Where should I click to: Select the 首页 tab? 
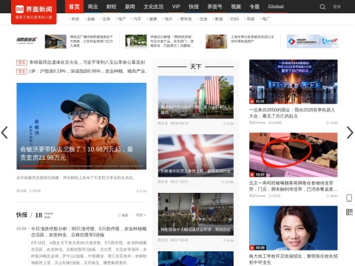coord(74,7)
